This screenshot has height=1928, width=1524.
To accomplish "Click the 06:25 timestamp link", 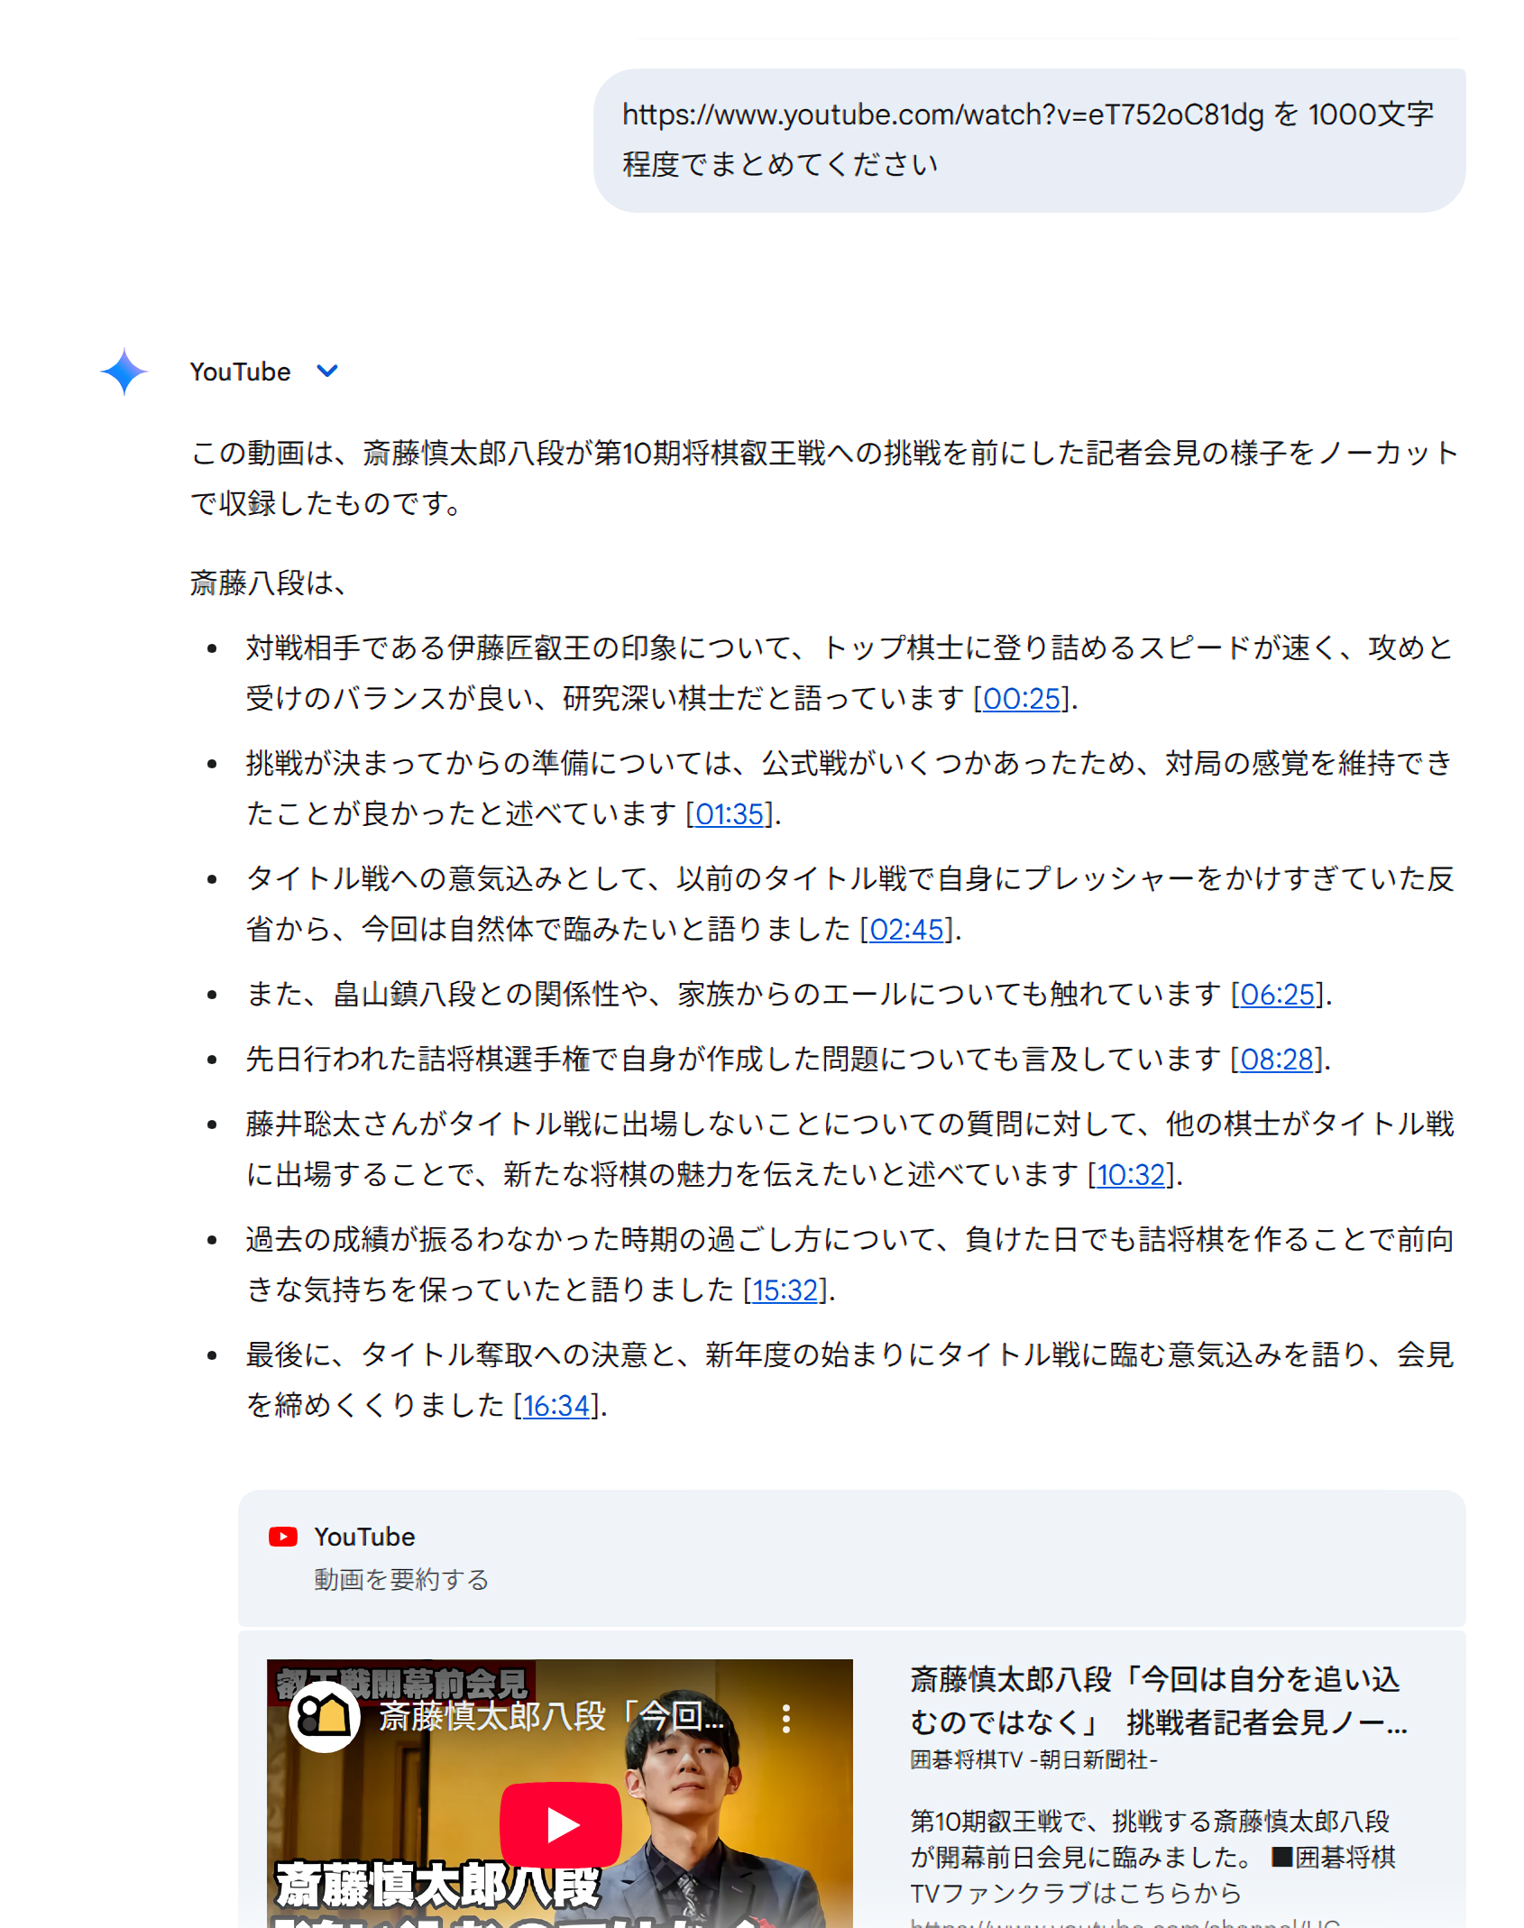I will (1277, 995).
